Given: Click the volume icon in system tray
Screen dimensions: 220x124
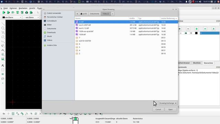Looking at the screenshot, I should (200, 2).
